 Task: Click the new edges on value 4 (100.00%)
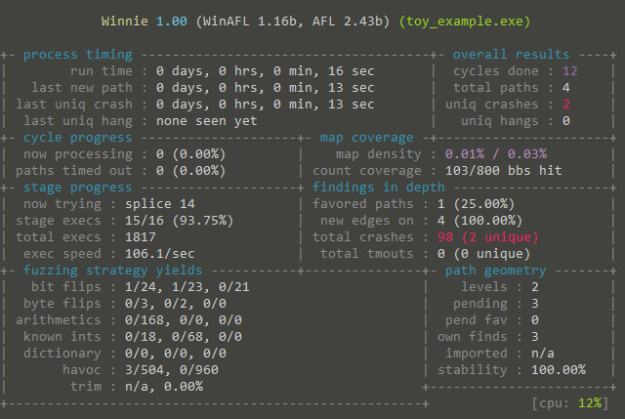[479, 221]
